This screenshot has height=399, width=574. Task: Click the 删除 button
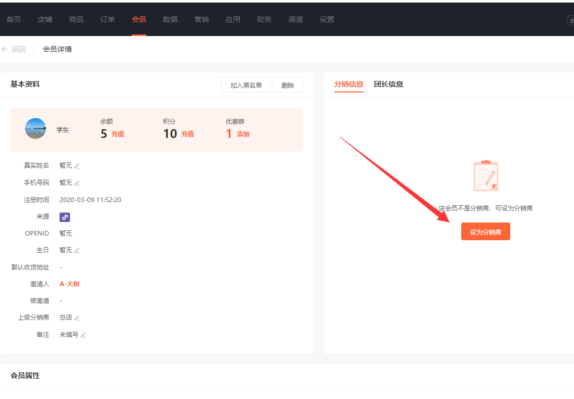(x=288, y=85)
